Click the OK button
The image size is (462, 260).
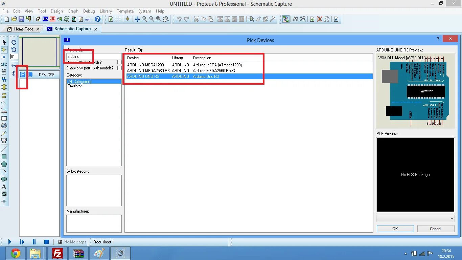395,229
